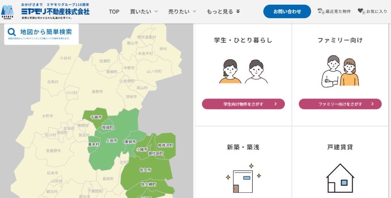Select the family couple illustration
The width and height of the screenshot is (391, 198).
340,71
